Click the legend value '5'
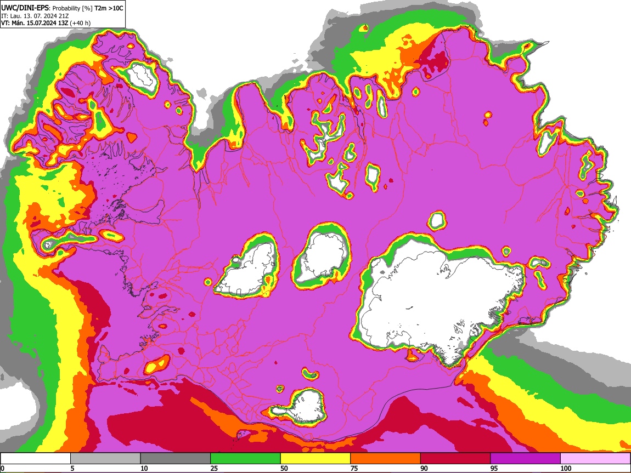The width and height of the screenshot is (631, 473). tap(72, 468)
